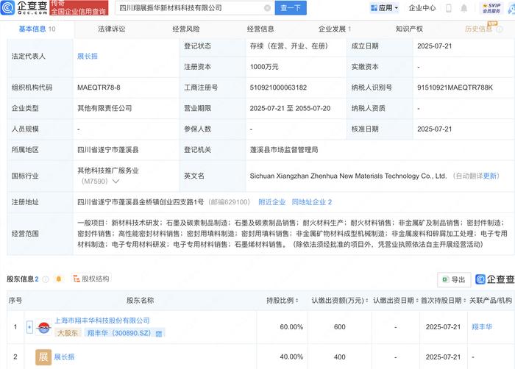Image resolution: width=515 pixels, height=369 pixels.
Task: Click the 查一下 search button
Action: click(x=291, y=8)
